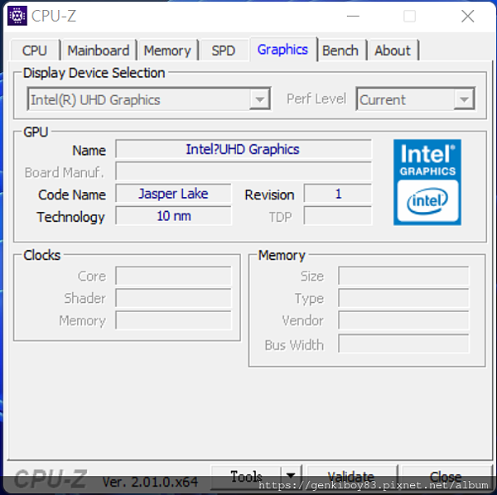
Task: Click the Bus Width field
Action: (x=403, y=344)
